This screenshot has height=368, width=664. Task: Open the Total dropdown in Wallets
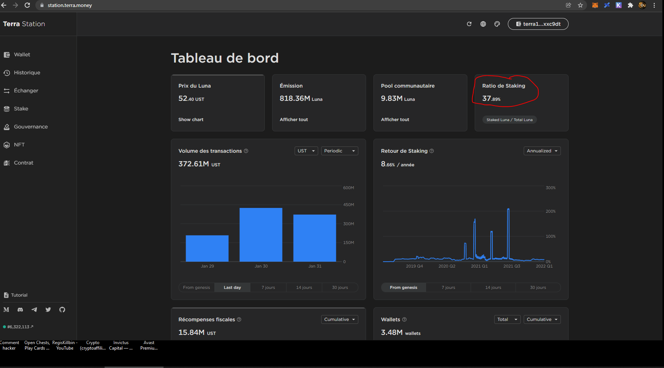[507, 319]
